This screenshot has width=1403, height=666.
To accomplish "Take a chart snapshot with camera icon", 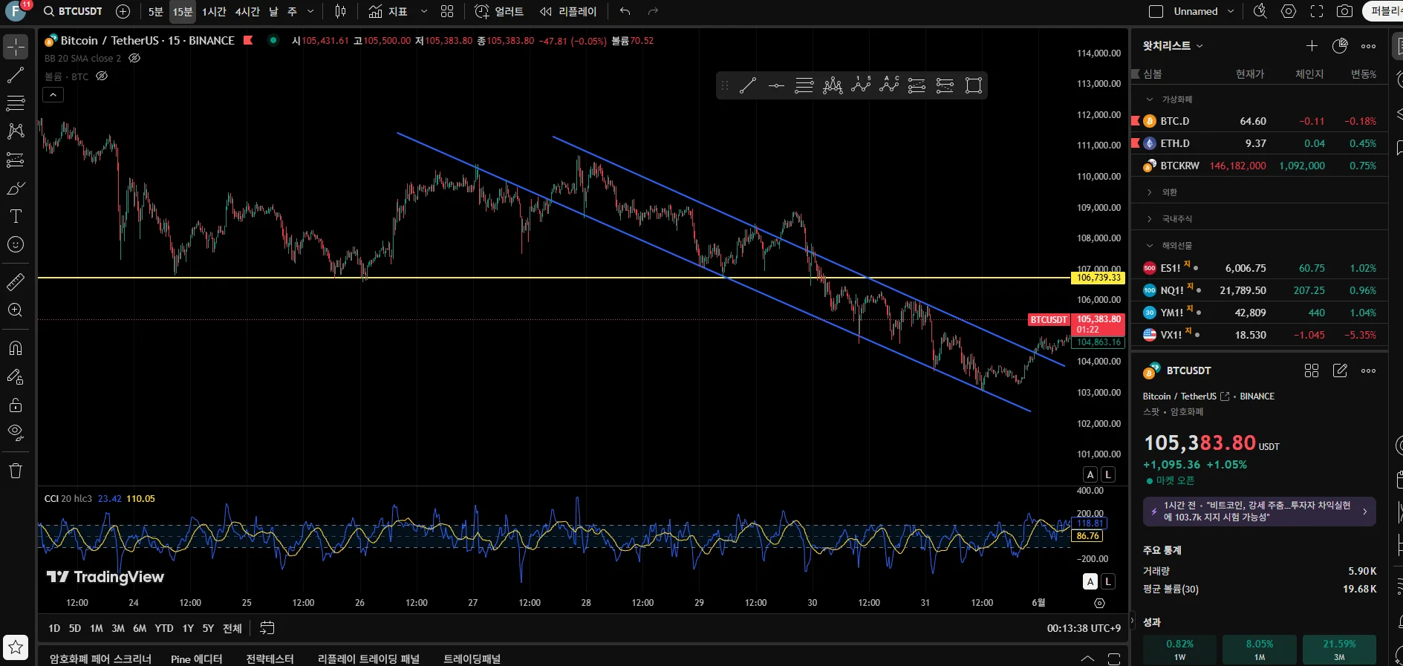I will pyautogui.click(x=1344, y=11).
